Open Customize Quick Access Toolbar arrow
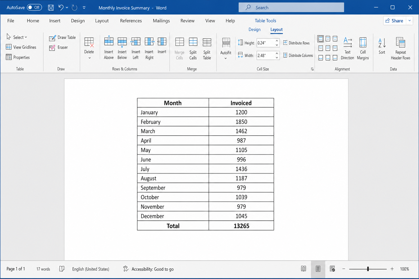419x279 pixels. click(84, 8)
